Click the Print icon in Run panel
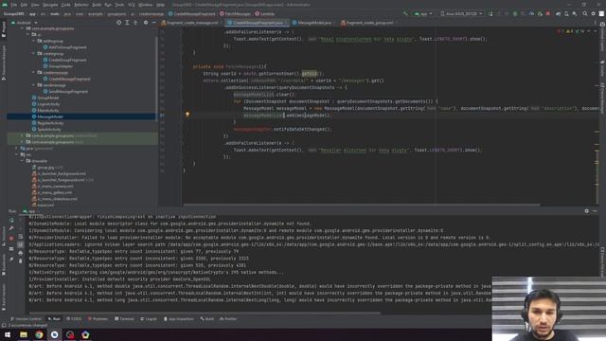Image resolution: width=606 pixels, height=341 pixels. tap(21, 253)
